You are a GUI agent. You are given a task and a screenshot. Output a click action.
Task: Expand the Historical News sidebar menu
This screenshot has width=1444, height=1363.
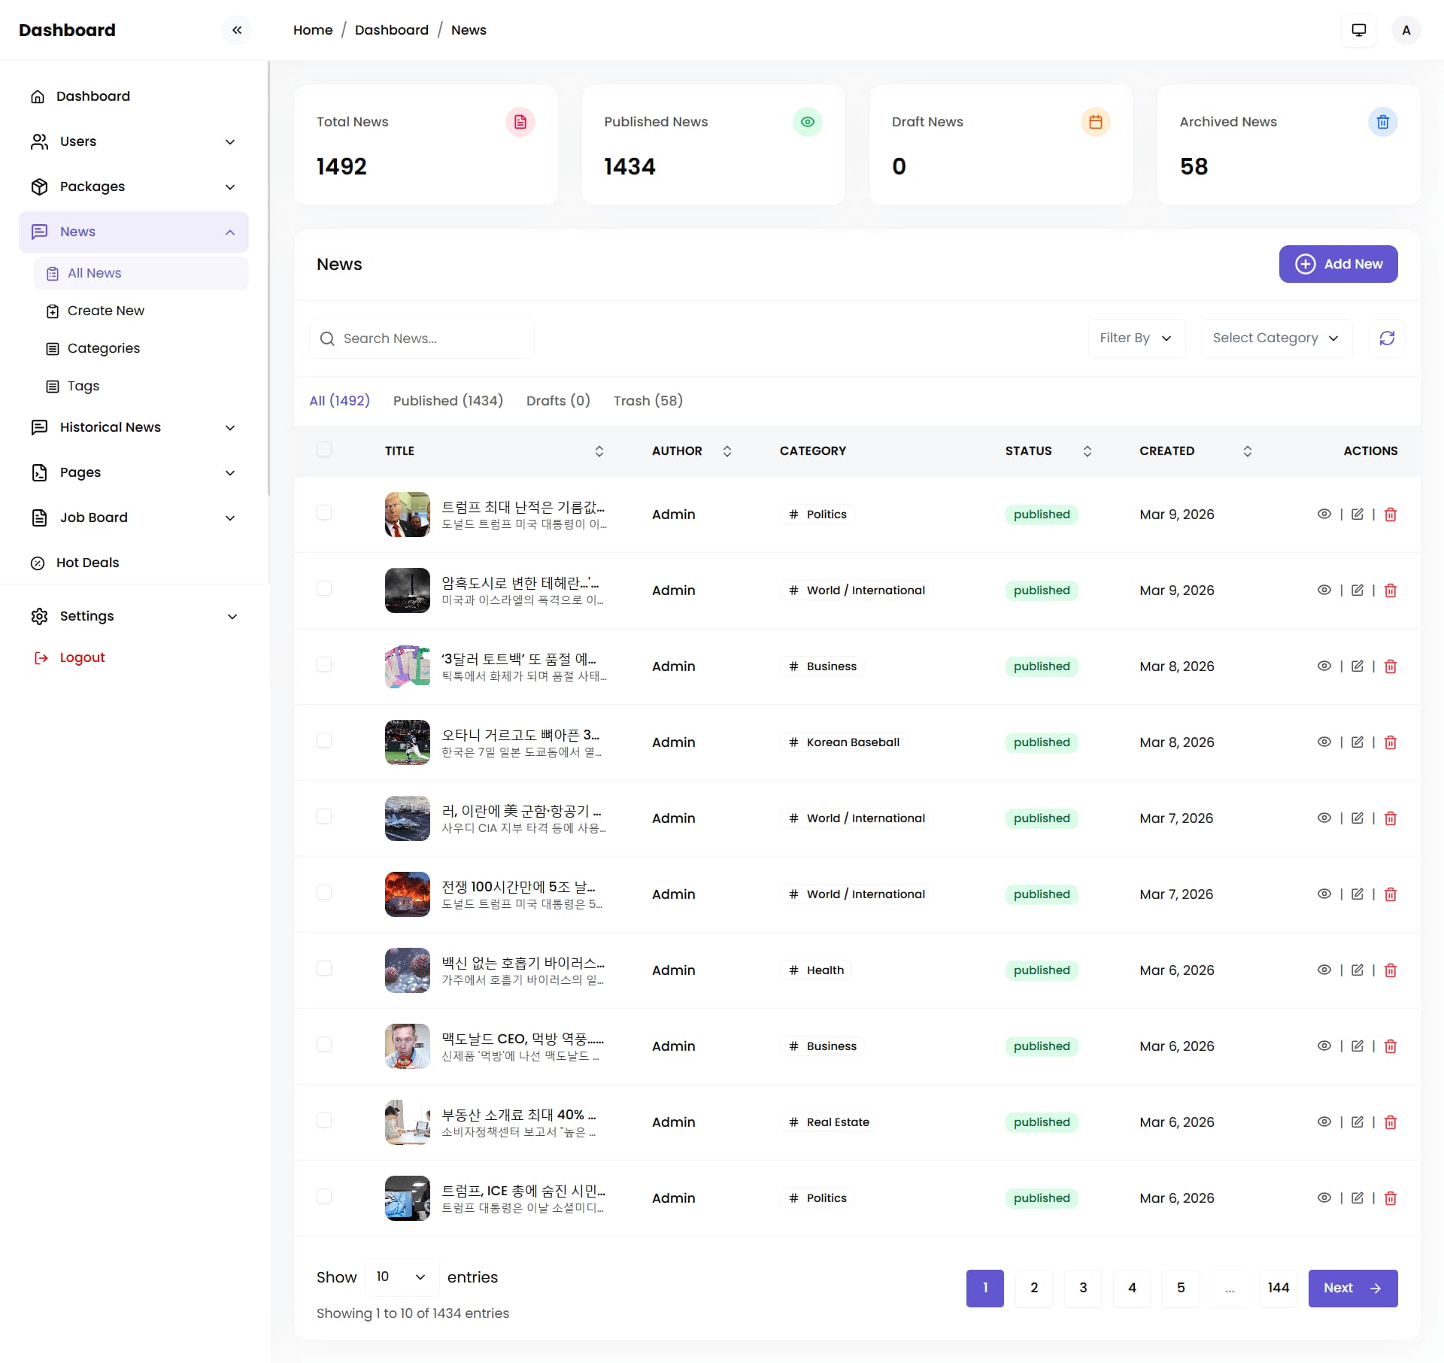click(x=134, y=427)
